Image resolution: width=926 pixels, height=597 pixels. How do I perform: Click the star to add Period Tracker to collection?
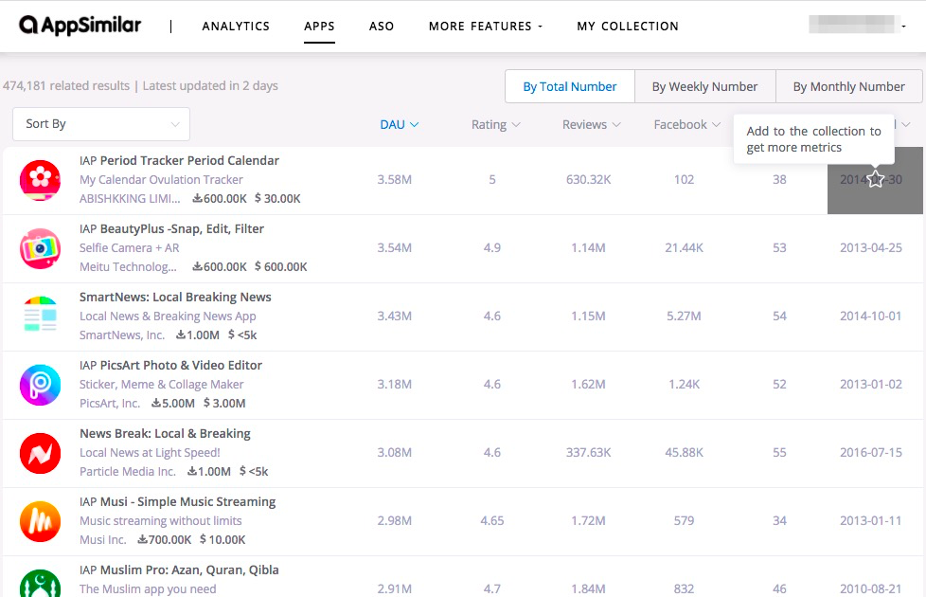(x=875, y=179)
